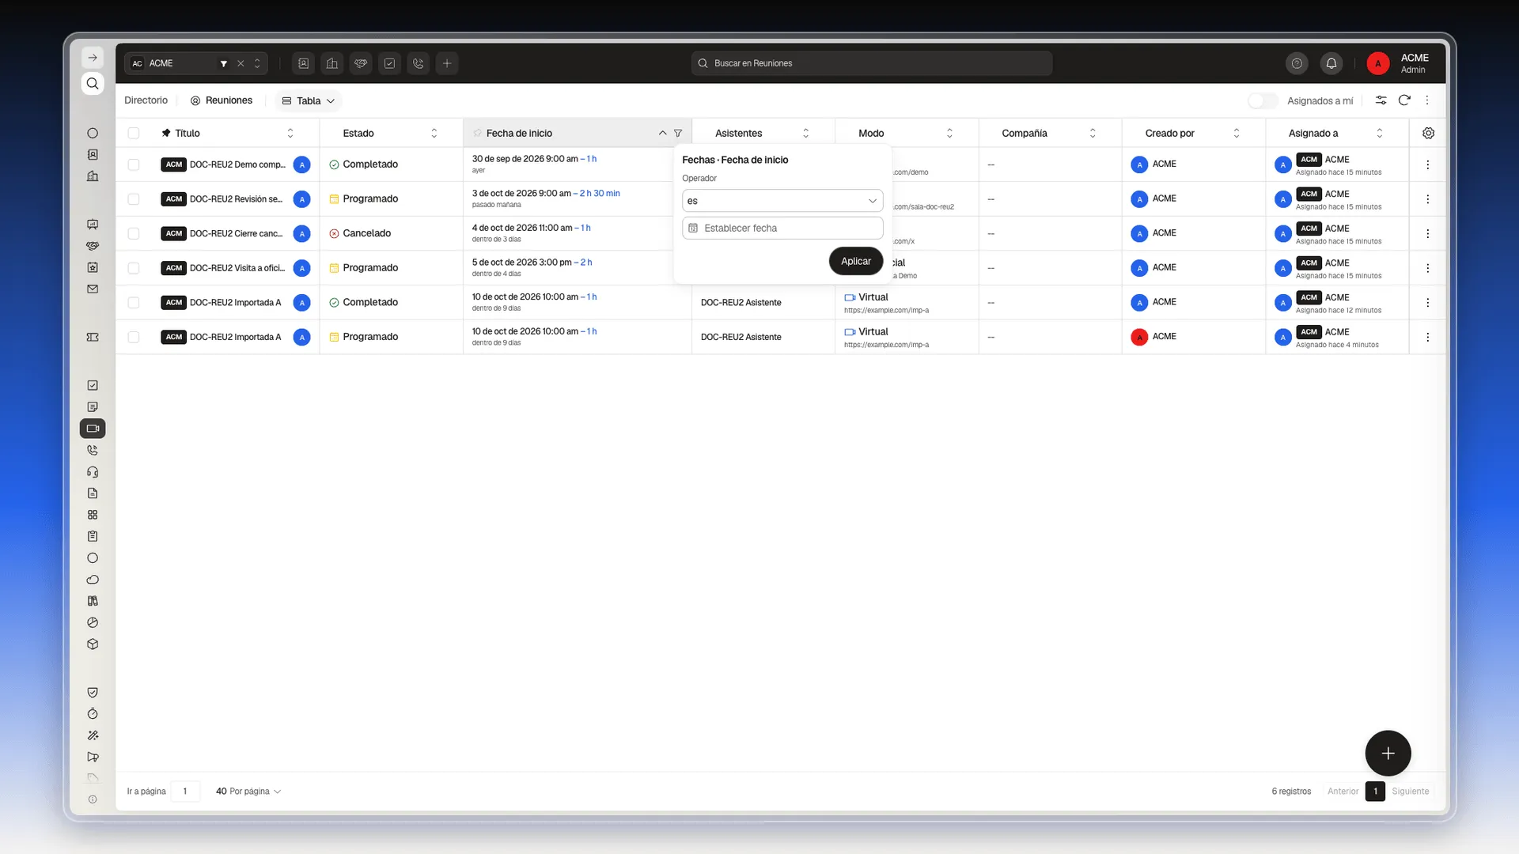This screenshot has width=1519, height=854.
Task: Open the ACME workspace selector
Action: (195, 63)
